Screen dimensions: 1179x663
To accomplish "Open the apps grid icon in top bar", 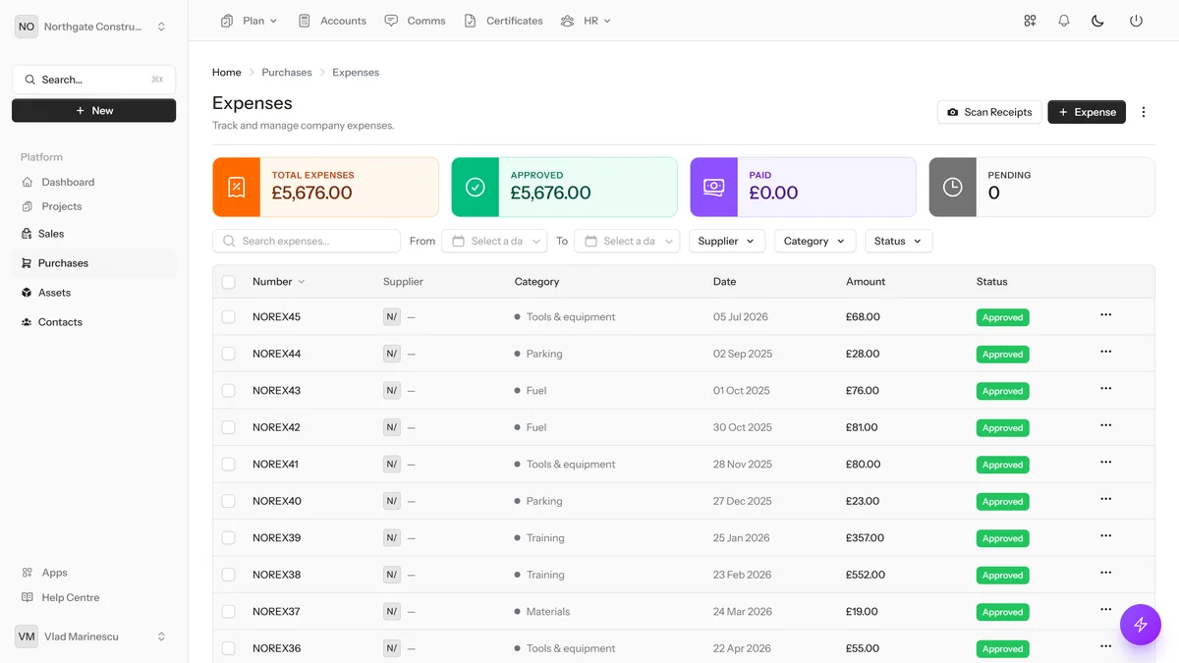I will (1030, 21).
